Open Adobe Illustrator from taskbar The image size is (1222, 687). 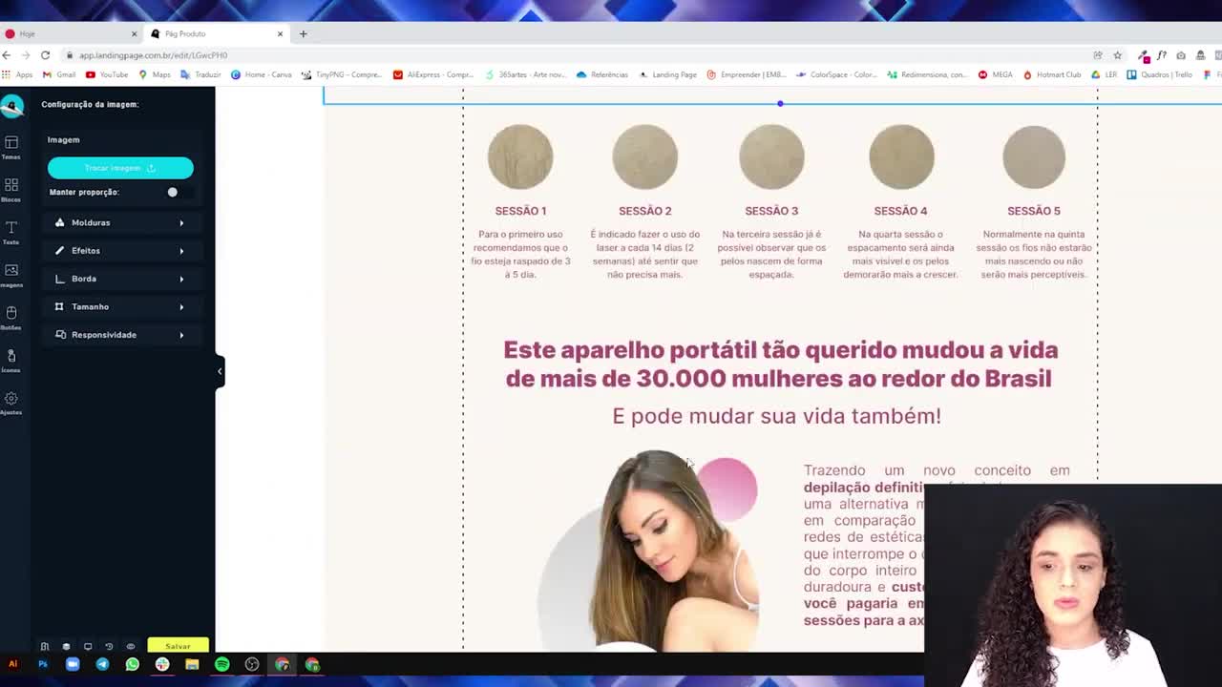click(x=12, y=664)
